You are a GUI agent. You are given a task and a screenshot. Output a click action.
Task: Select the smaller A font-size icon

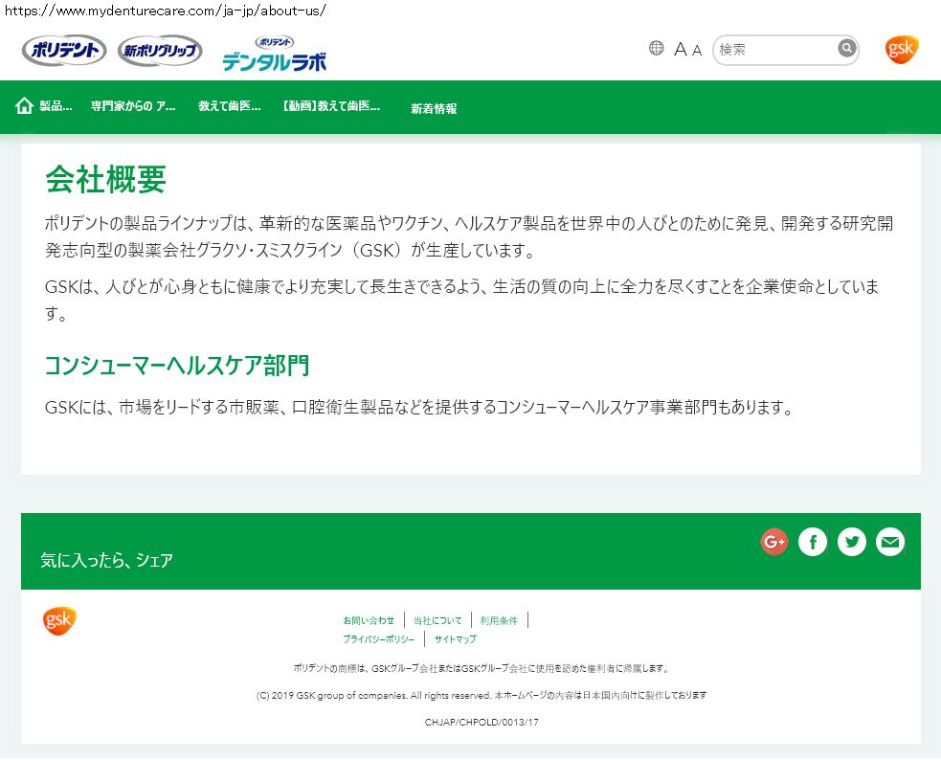pos(697,51)
